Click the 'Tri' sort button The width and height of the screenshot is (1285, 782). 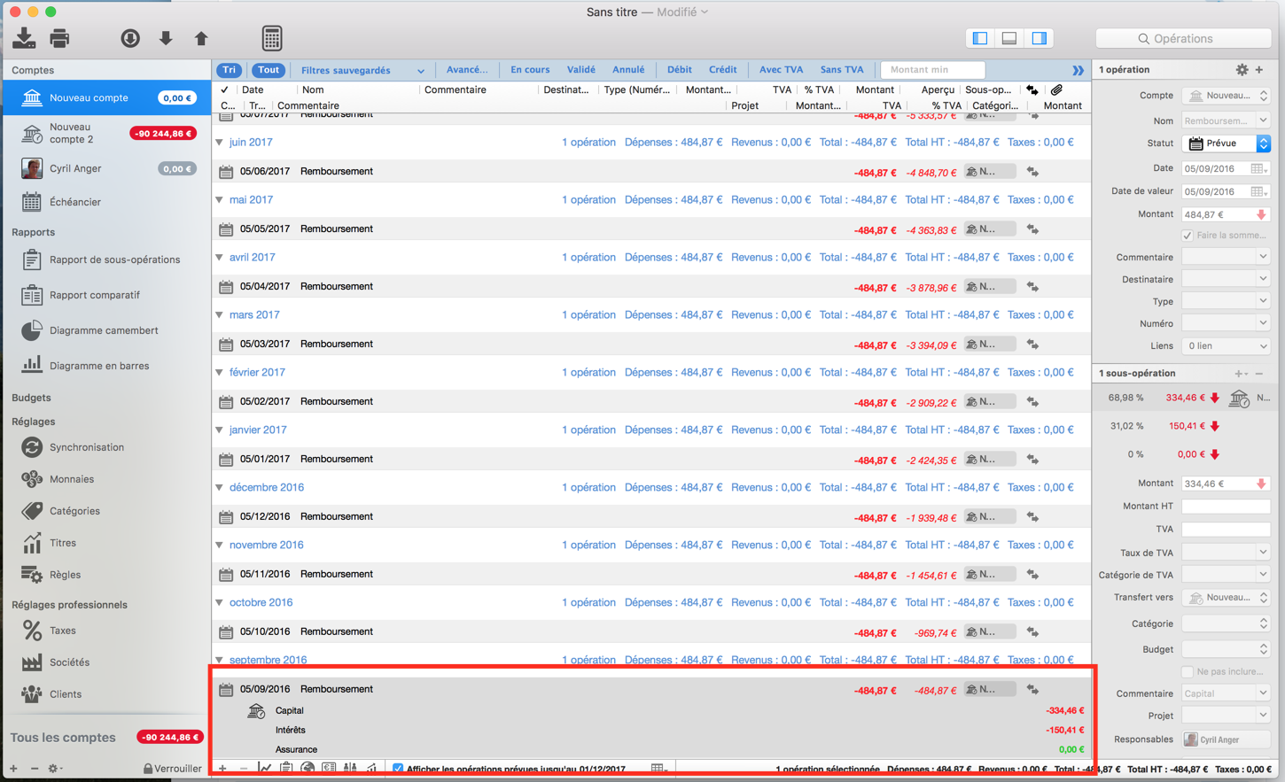pyautogui.click(x=230, y=70)
